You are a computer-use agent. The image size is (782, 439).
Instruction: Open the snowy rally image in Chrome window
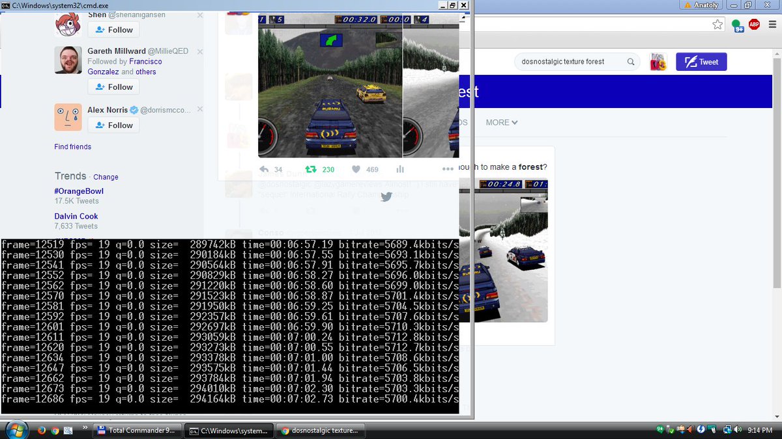(x=504, y=250)
